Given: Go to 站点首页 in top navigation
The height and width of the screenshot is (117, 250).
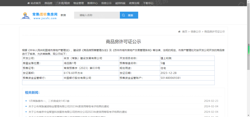Looking at the screenshot, I should [36, 3].
